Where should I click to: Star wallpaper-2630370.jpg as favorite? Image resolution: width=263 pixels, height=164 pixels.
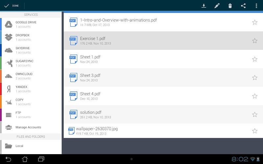(x=254, y=131)
